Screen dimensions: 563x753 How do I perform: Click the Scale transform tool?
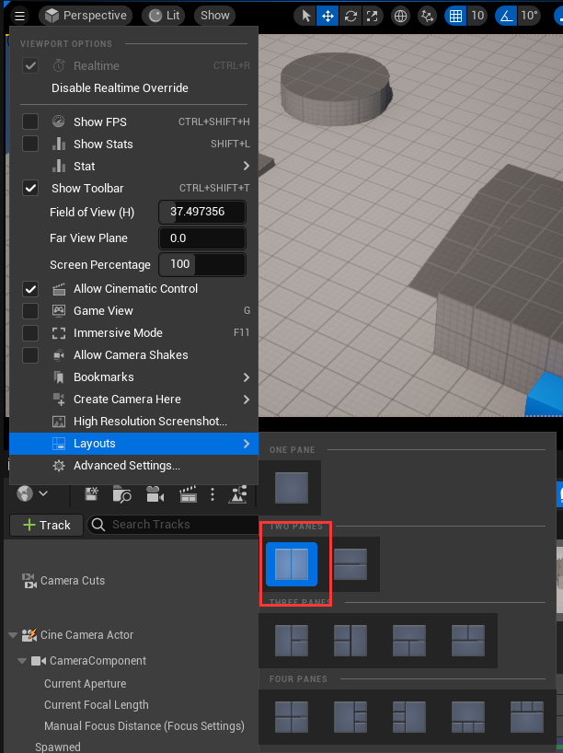[x=371, y=16]
